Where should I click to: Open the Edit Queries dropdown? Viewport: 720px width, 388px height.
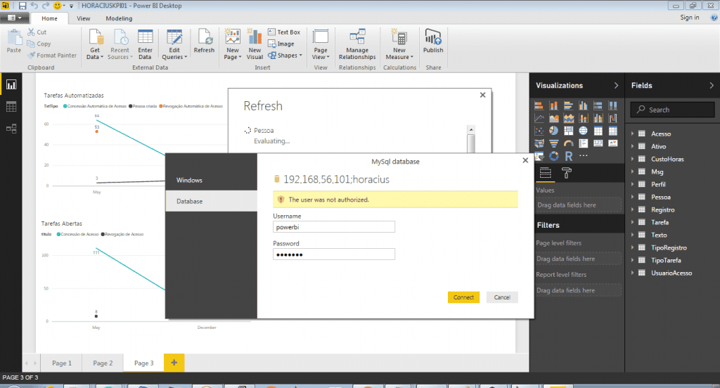(x=174, y=44)
